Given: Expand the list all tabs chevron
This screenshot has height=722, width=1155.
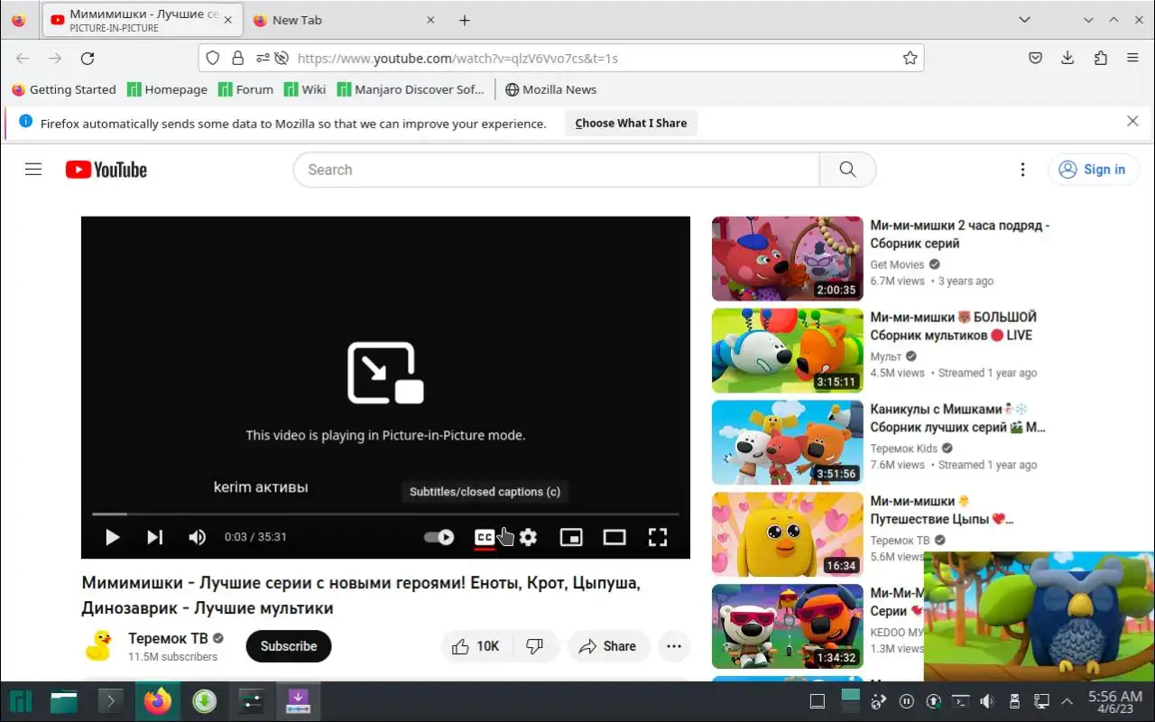Looking at the screenshot, I should pyautogui.click(x=1024, y=20).
